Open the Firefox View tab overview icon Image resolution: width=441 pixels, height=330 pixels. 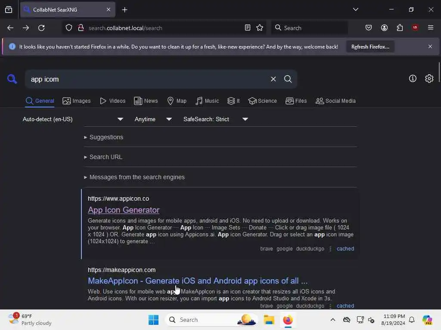click(9, 10)
